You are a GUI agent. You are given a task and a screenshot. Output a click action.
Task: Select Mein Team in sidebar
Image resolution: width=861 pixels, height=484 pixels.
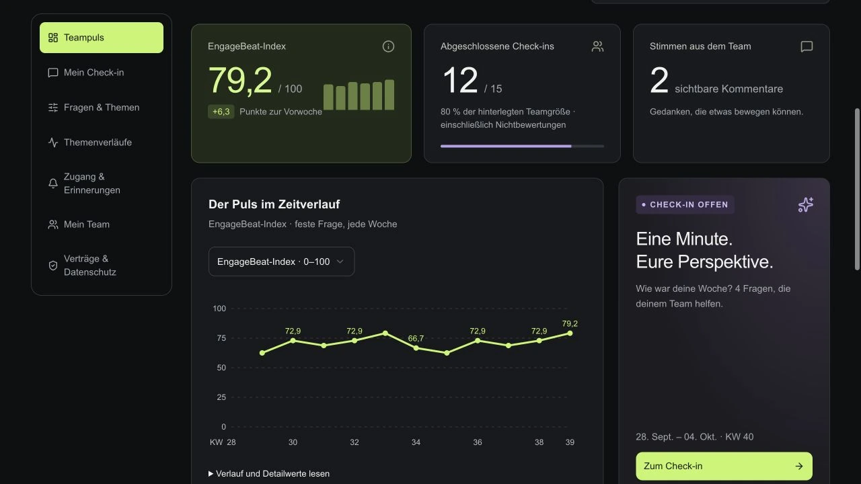(102, 225)
